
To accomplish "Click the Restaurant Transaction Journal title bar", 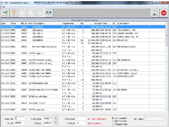I will coord(84,20).
